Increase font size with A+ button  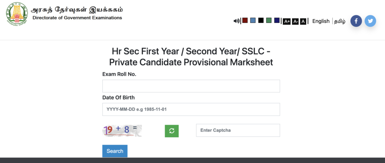click(x=286, y=21)
